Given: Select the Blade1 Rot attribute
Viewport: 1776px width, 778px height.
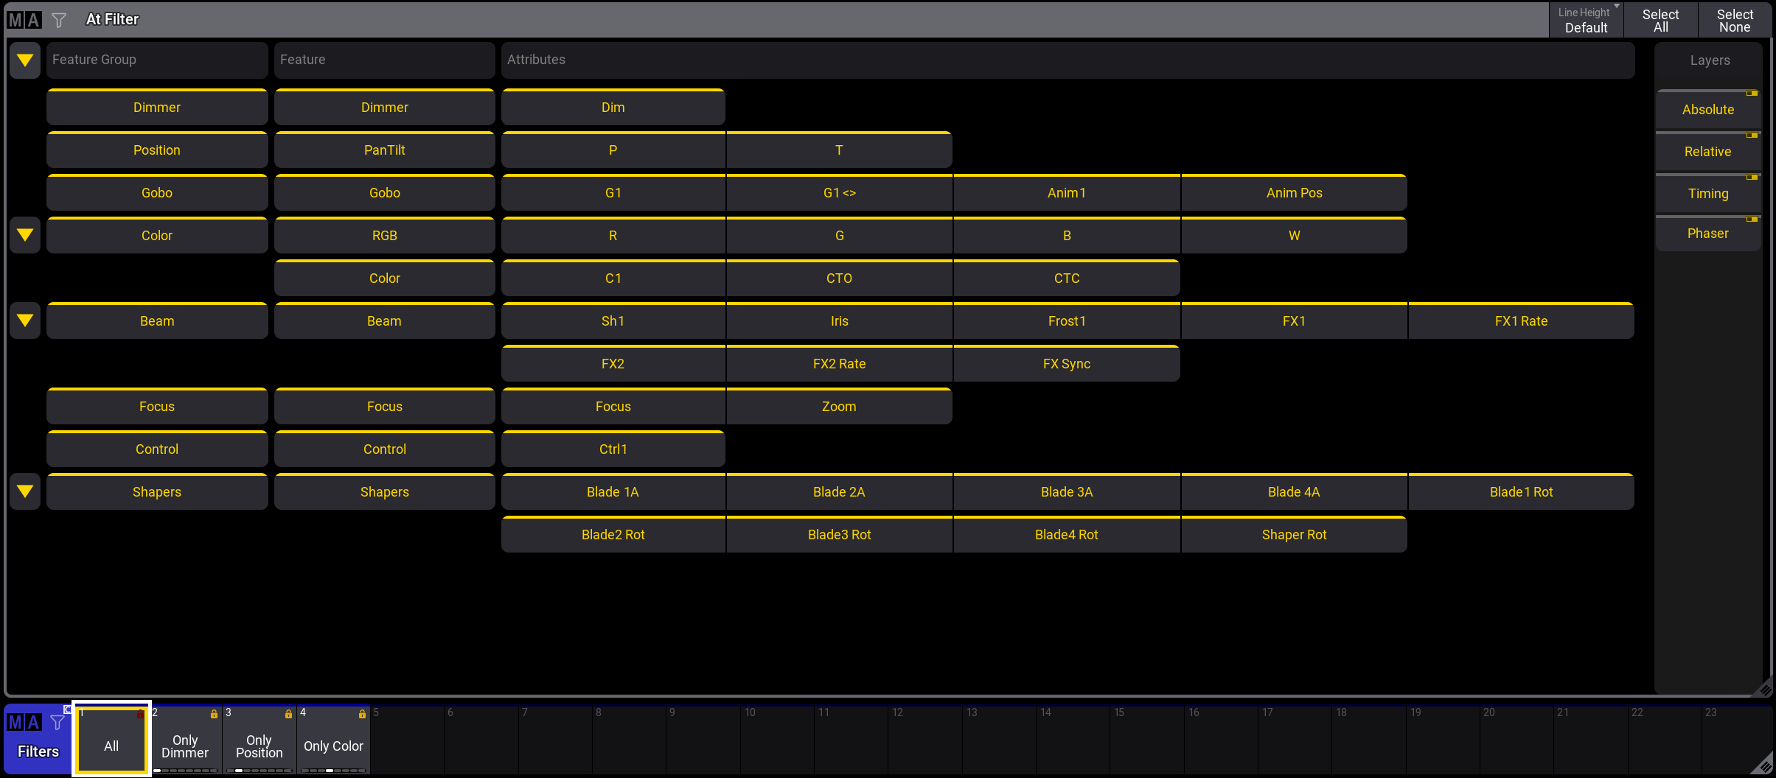Looking at the screenshot, I should (1520, 491).
